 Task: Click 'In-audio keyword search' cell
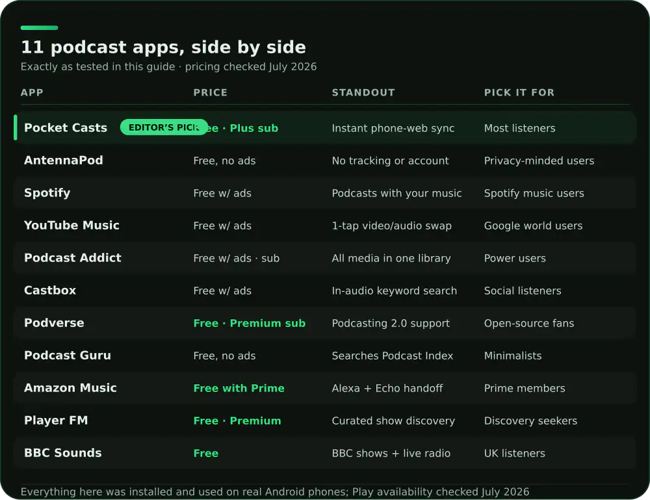pyautogui.click(x=395, y=291)
